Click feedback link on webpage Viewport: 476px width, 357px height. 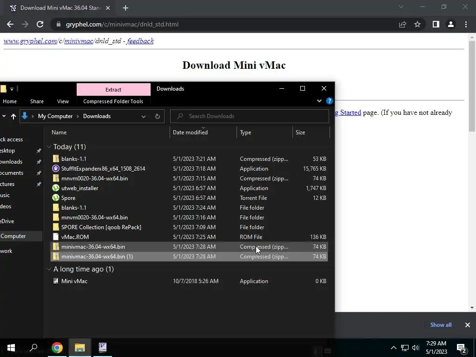(140, 41)
